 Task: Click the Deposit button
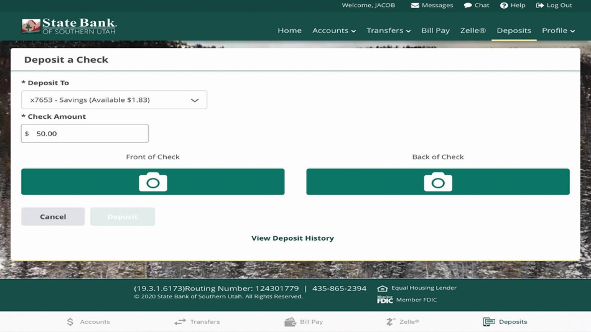(123, 217)
